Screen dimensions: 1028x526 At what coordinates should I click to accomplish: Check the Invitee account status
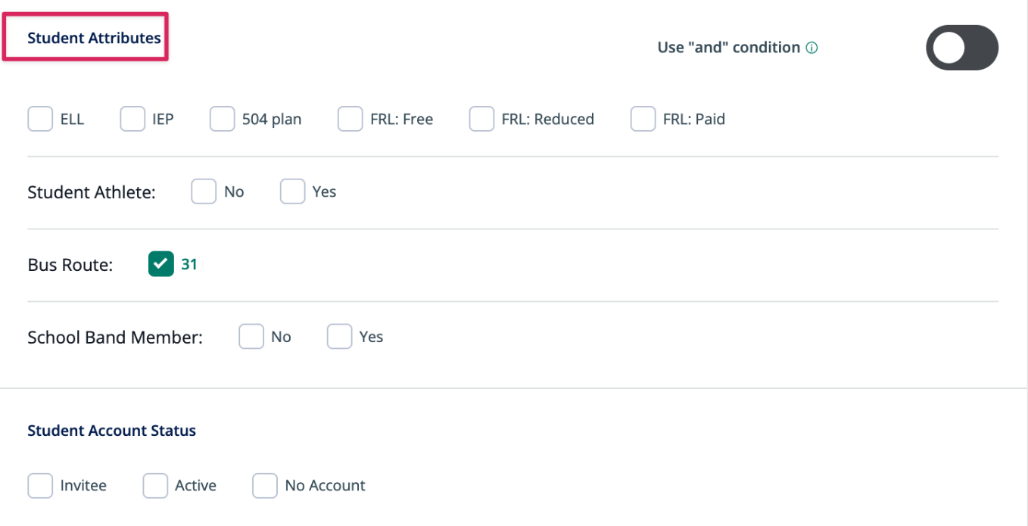[x=40, y=486]
